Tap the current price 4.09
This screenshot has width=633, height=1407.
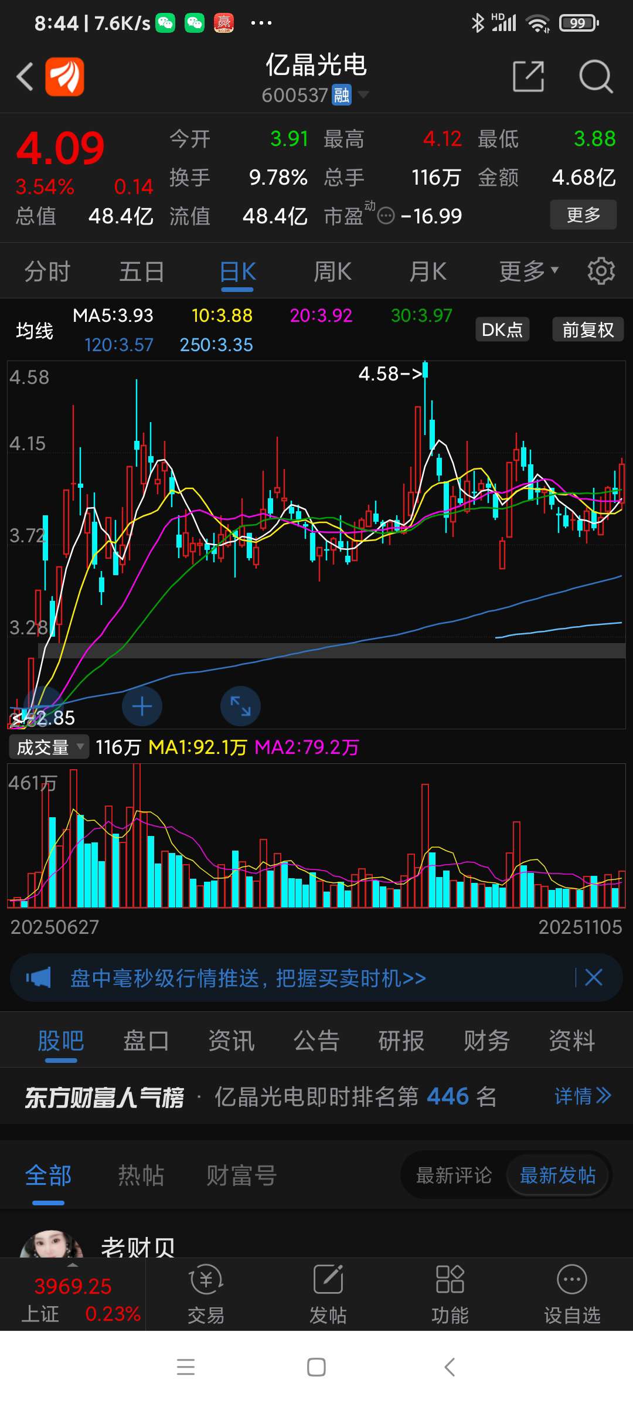click(x=60, y=148)
